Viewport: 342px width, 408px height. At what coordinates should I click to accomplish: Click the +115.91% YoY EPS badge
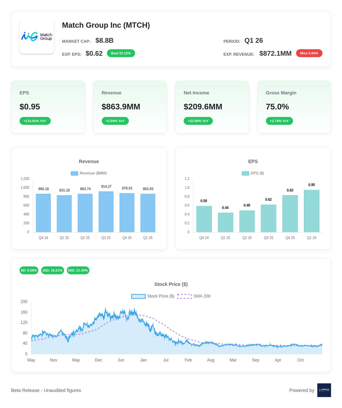tap(35, 121)
